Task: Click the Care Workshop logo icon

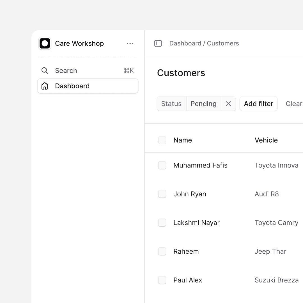Action: pyautogui.click(x=45, y=43)
